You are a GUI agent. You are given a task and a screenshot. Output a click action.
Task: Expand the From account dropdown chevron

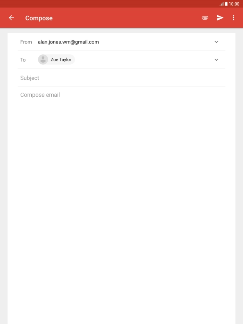click(216, 42)
